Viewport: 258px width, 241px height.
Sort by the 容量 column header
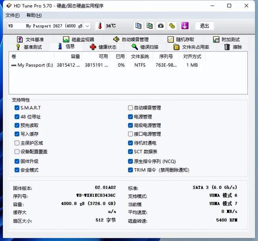click(68, 57)
